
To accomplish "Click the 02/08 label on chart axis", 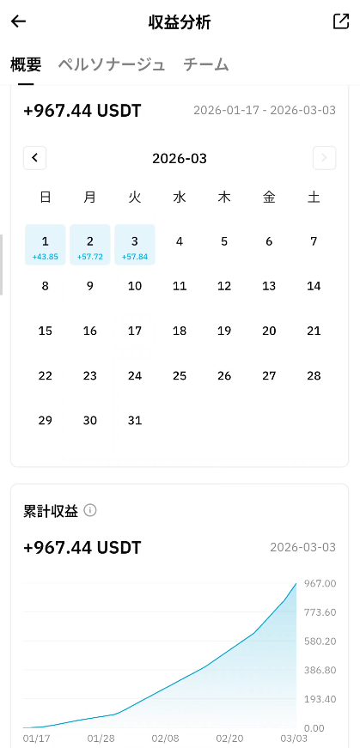I will point(165,739).
